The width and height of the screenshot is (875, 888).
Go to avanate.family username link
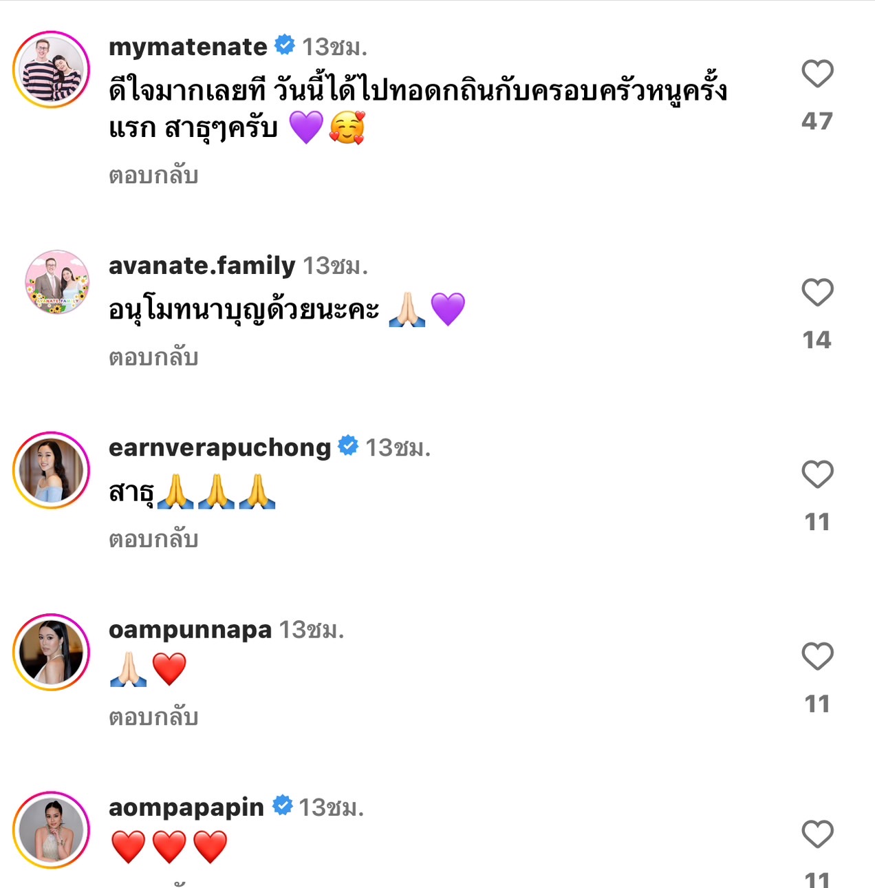pos(202,266)
